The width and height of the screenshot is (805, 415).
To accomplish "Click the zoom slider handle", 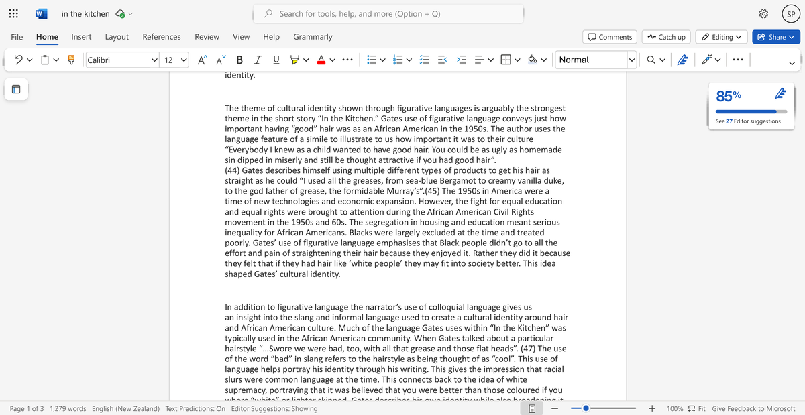I will tap(586, 408).
